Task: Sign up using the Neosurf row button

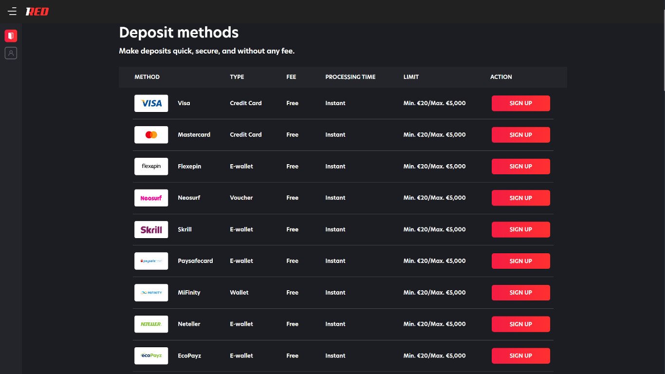Action: 521,198
